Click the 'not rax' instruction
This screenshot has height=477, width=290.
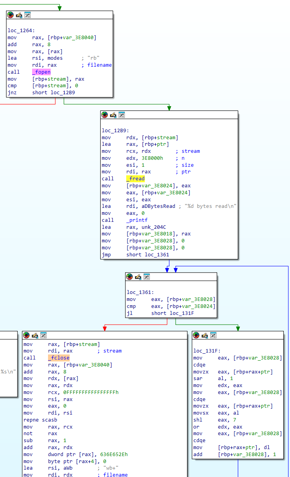[x=40, y=434]
